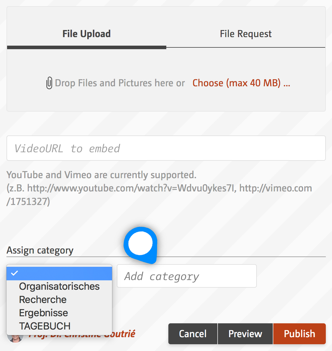The image size is (332, 351).
Task: Select Recherche from the category list
Action: tap(59, 300)
